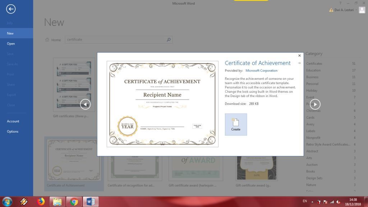Click the Word icon in taskbar
Viewport: 368px width, 207px height.
91,202
